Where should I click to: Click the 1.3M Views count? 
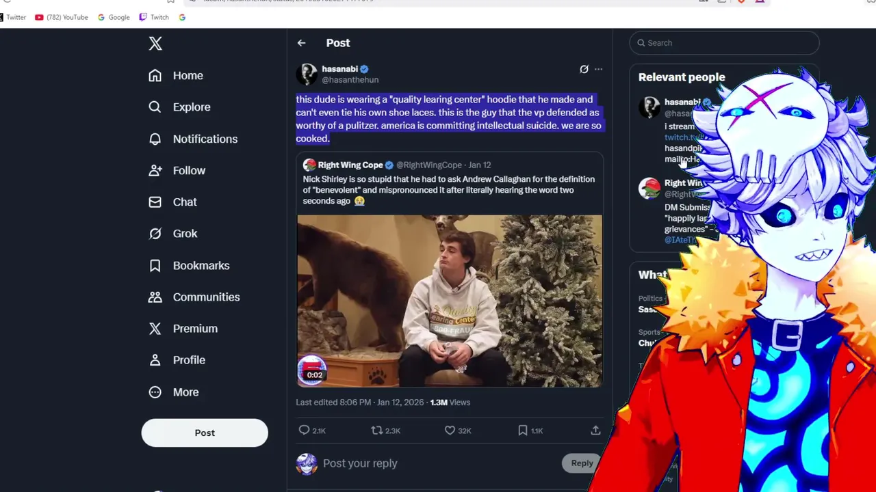[450, 402]
